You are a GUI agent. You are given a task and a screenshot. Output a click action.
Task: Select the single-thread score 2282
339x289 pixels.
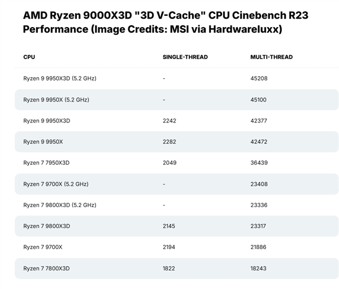(169, 142)
